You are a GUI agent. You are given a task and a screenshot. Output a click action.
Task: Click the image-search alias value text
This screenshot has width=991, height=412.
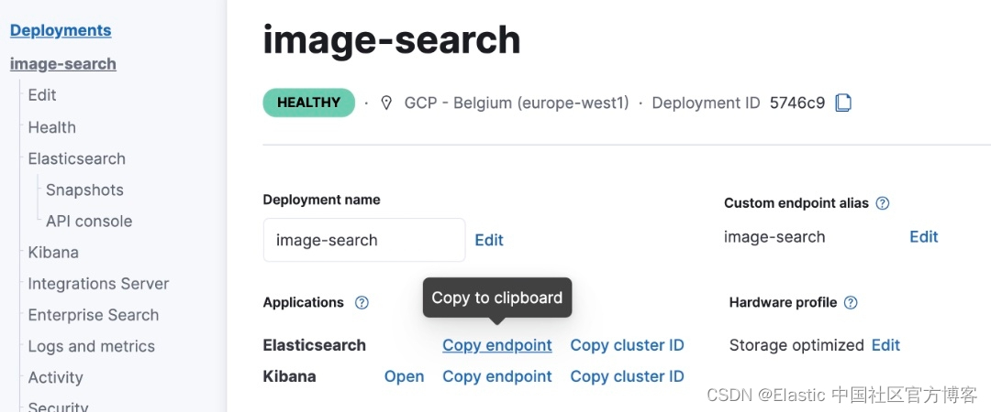774,237
